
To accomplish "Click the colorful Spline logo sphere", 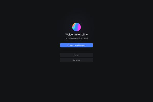I will pyautogui.click(x=76, y=27).
